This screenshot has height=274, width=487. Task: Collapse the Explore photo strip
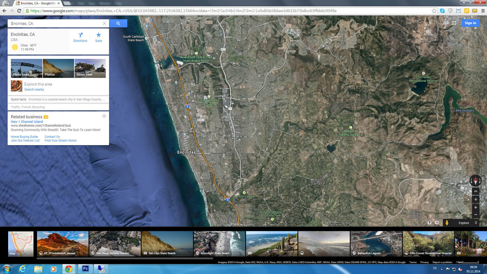[x=476, y=223]
